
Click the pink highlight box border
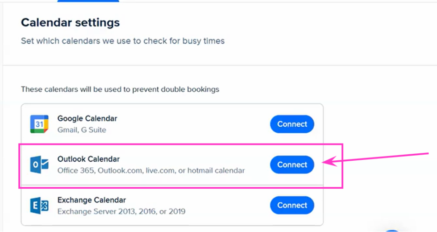coord(181,144)
